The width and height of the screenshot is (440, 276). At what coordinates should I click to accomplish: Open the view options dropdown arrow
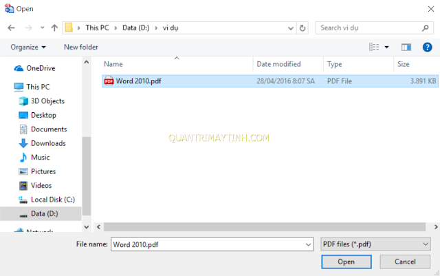386,47
